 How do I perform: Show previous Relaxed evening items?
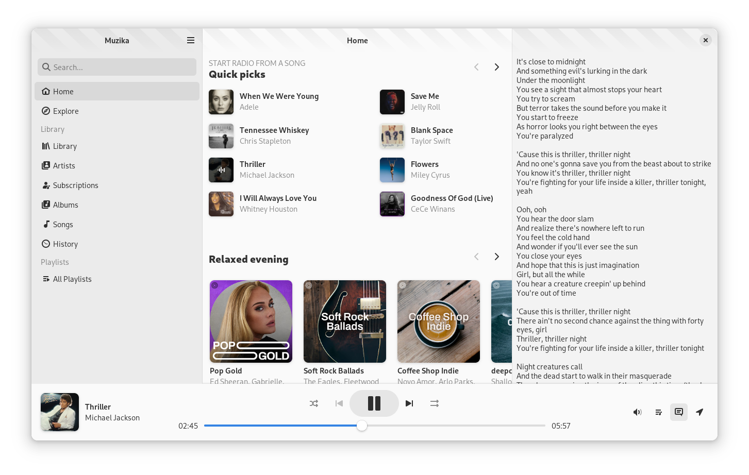click(476, 257)
